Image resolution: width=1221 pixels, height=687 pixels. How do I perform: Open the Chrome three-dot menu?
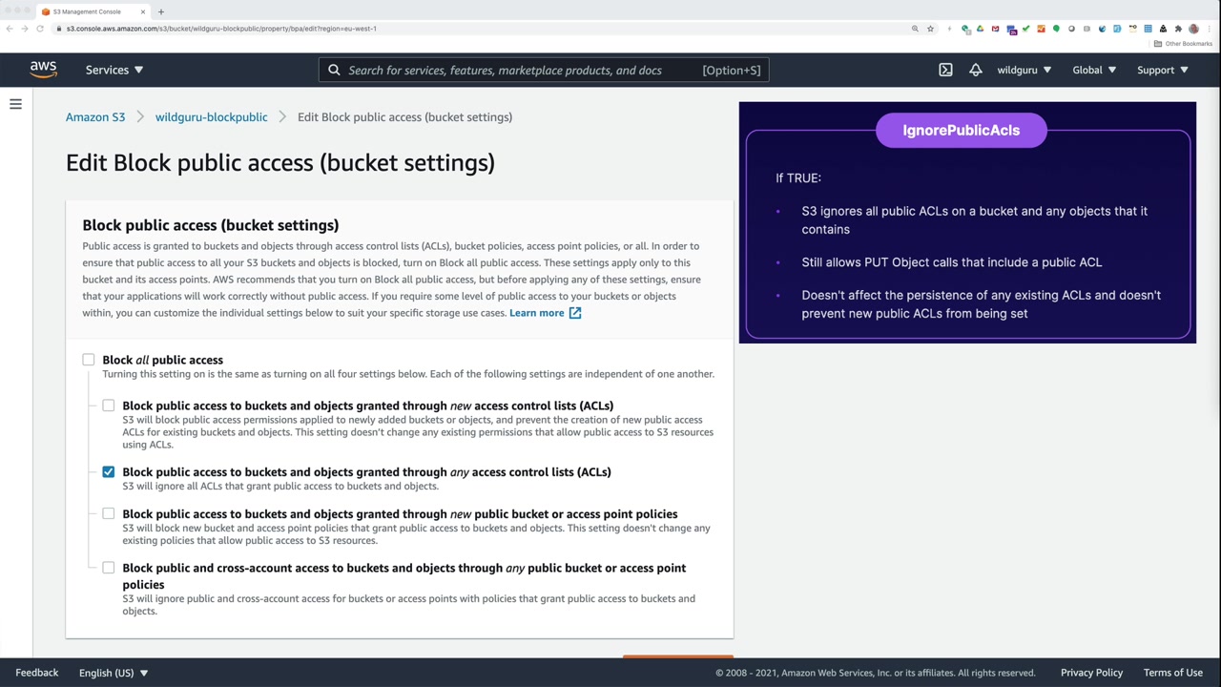[x=1209, y=29]
